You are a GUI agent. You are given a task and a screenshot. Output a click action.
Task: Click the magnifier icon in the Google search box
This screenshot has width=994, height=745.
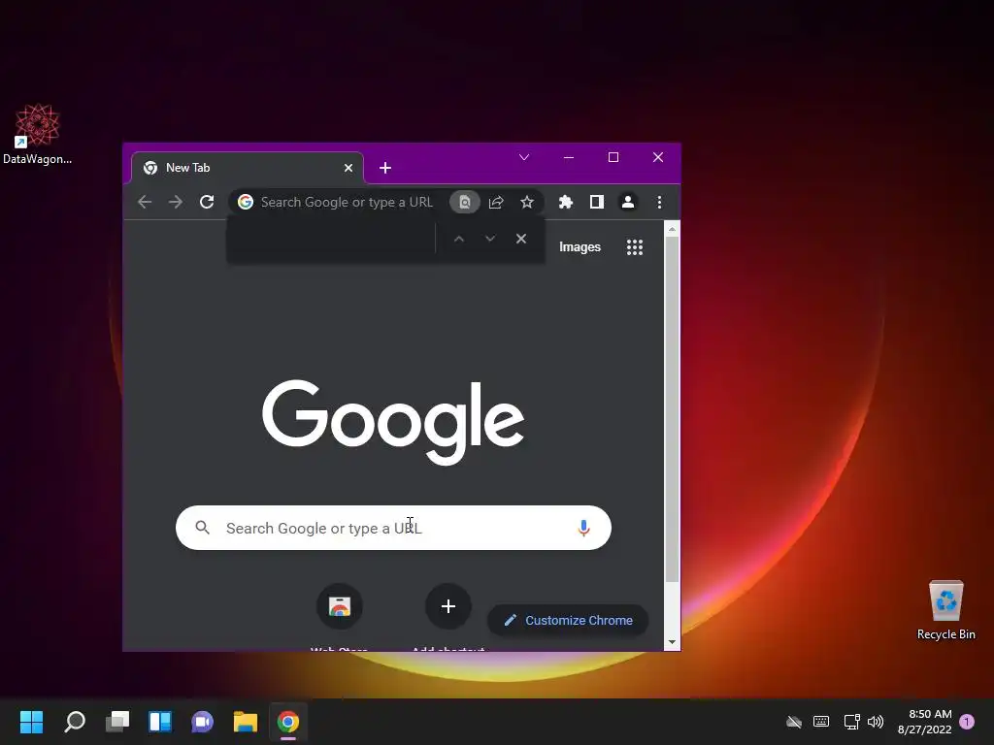pos(202,527)
